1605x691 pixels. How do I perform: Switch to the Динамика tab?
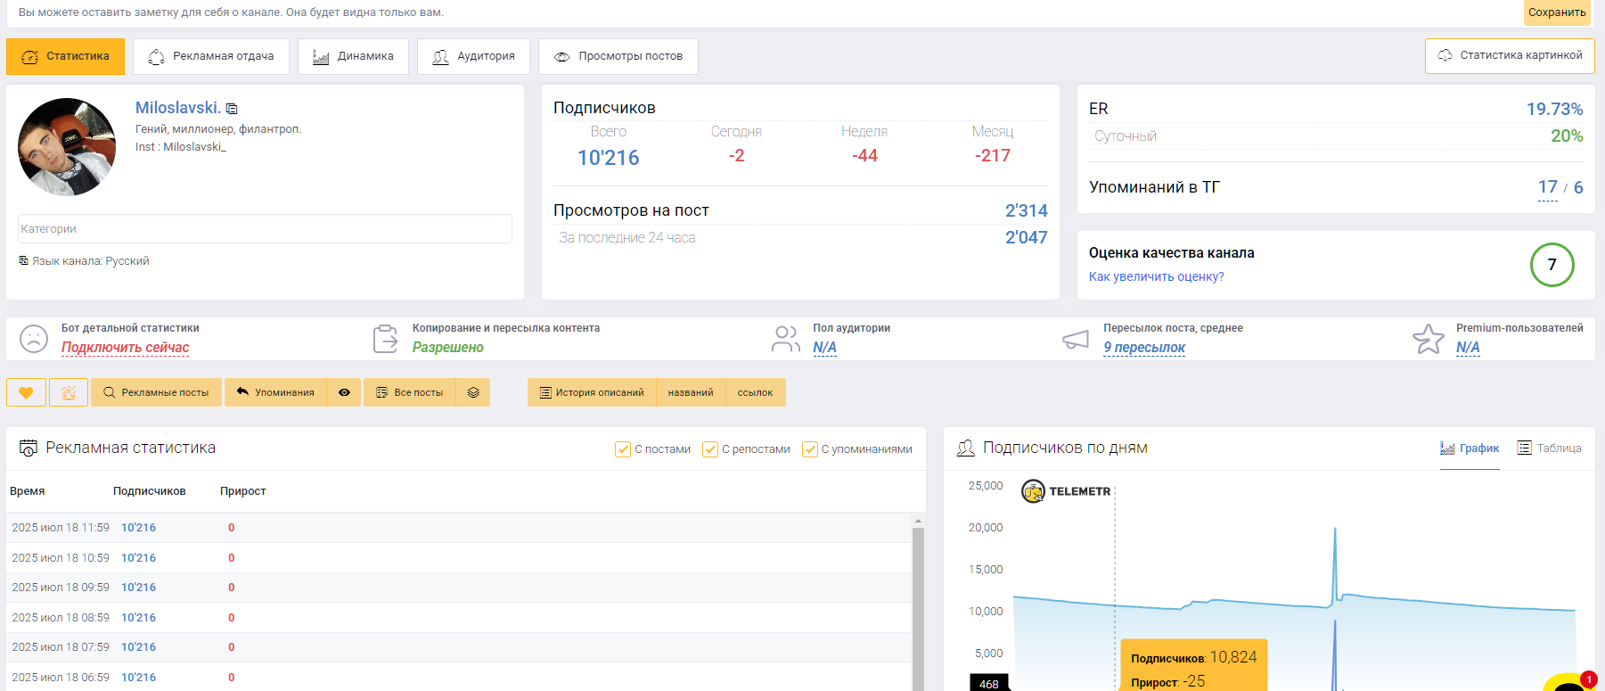[x=353, y=56]
